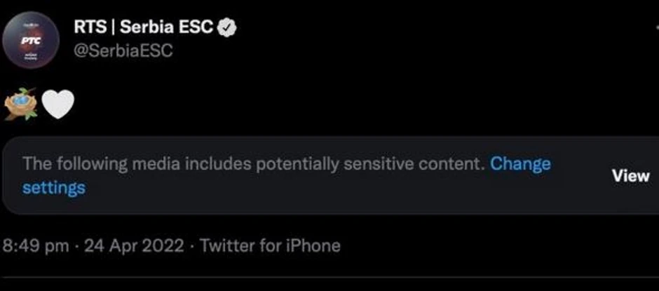Click the 24 Apr 2022 date

(x=134, y=246)
